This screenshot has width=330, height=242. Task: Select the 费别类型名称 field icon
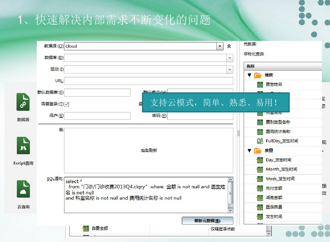260,122
